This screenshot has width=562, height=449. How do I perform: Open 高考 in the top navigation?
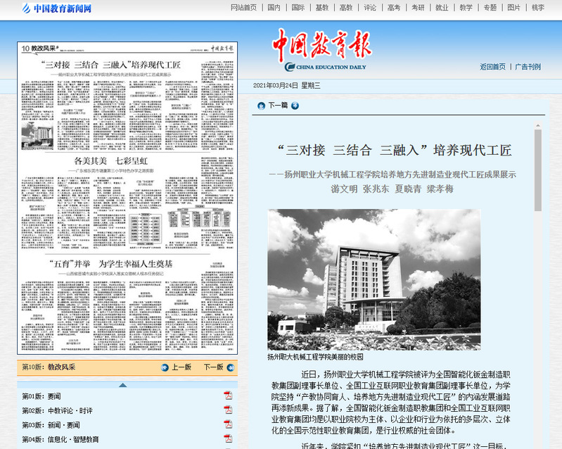pyautogui.click(x=393, y=8)
